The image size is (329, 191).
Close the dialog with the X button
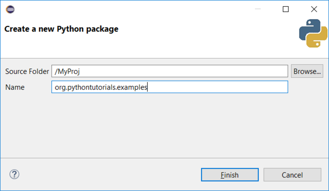click(x=314, y=9)
